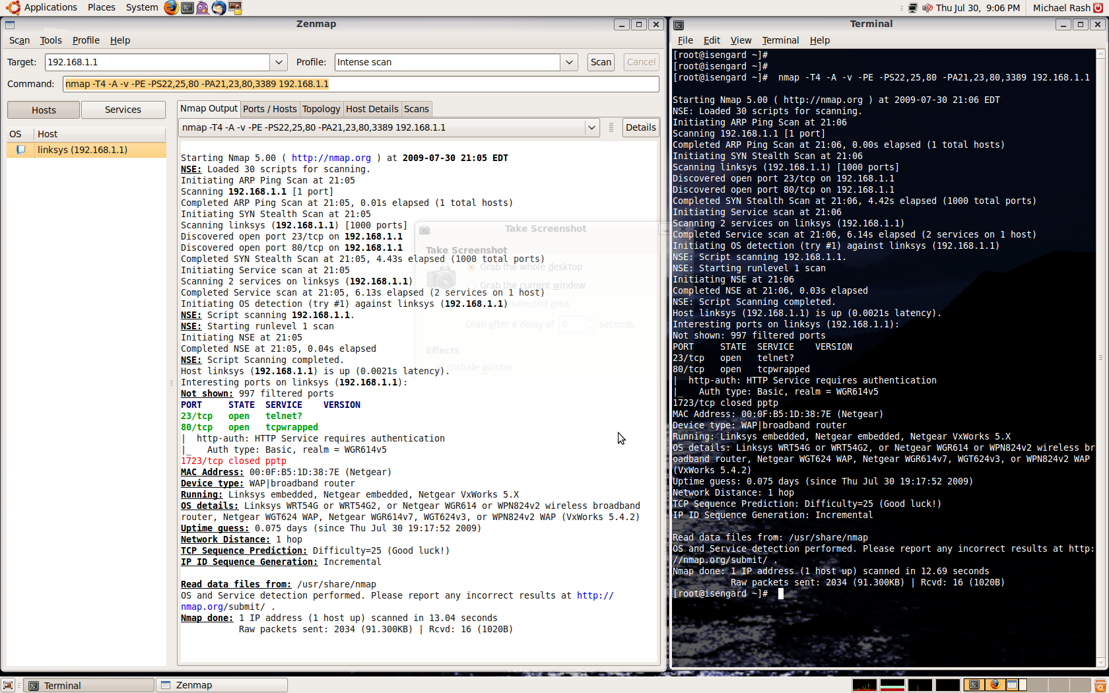Click the lock screen launcher icon

pos(235,8)
